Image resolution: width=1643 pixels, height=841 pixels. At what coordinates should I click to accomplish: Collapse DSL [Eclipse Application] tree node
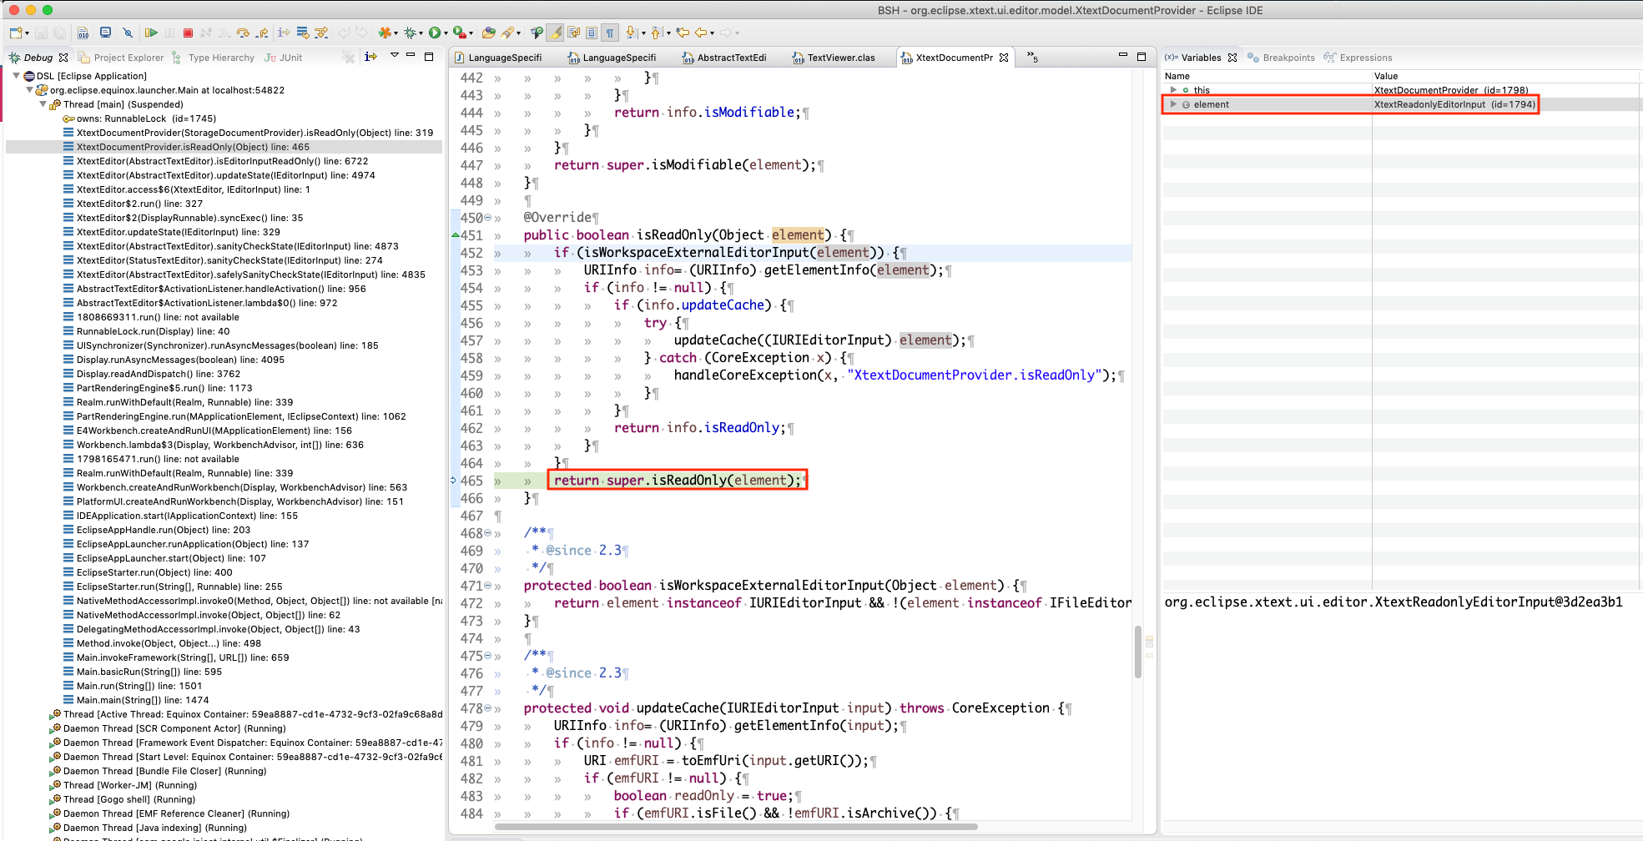[x=17, y=76]
